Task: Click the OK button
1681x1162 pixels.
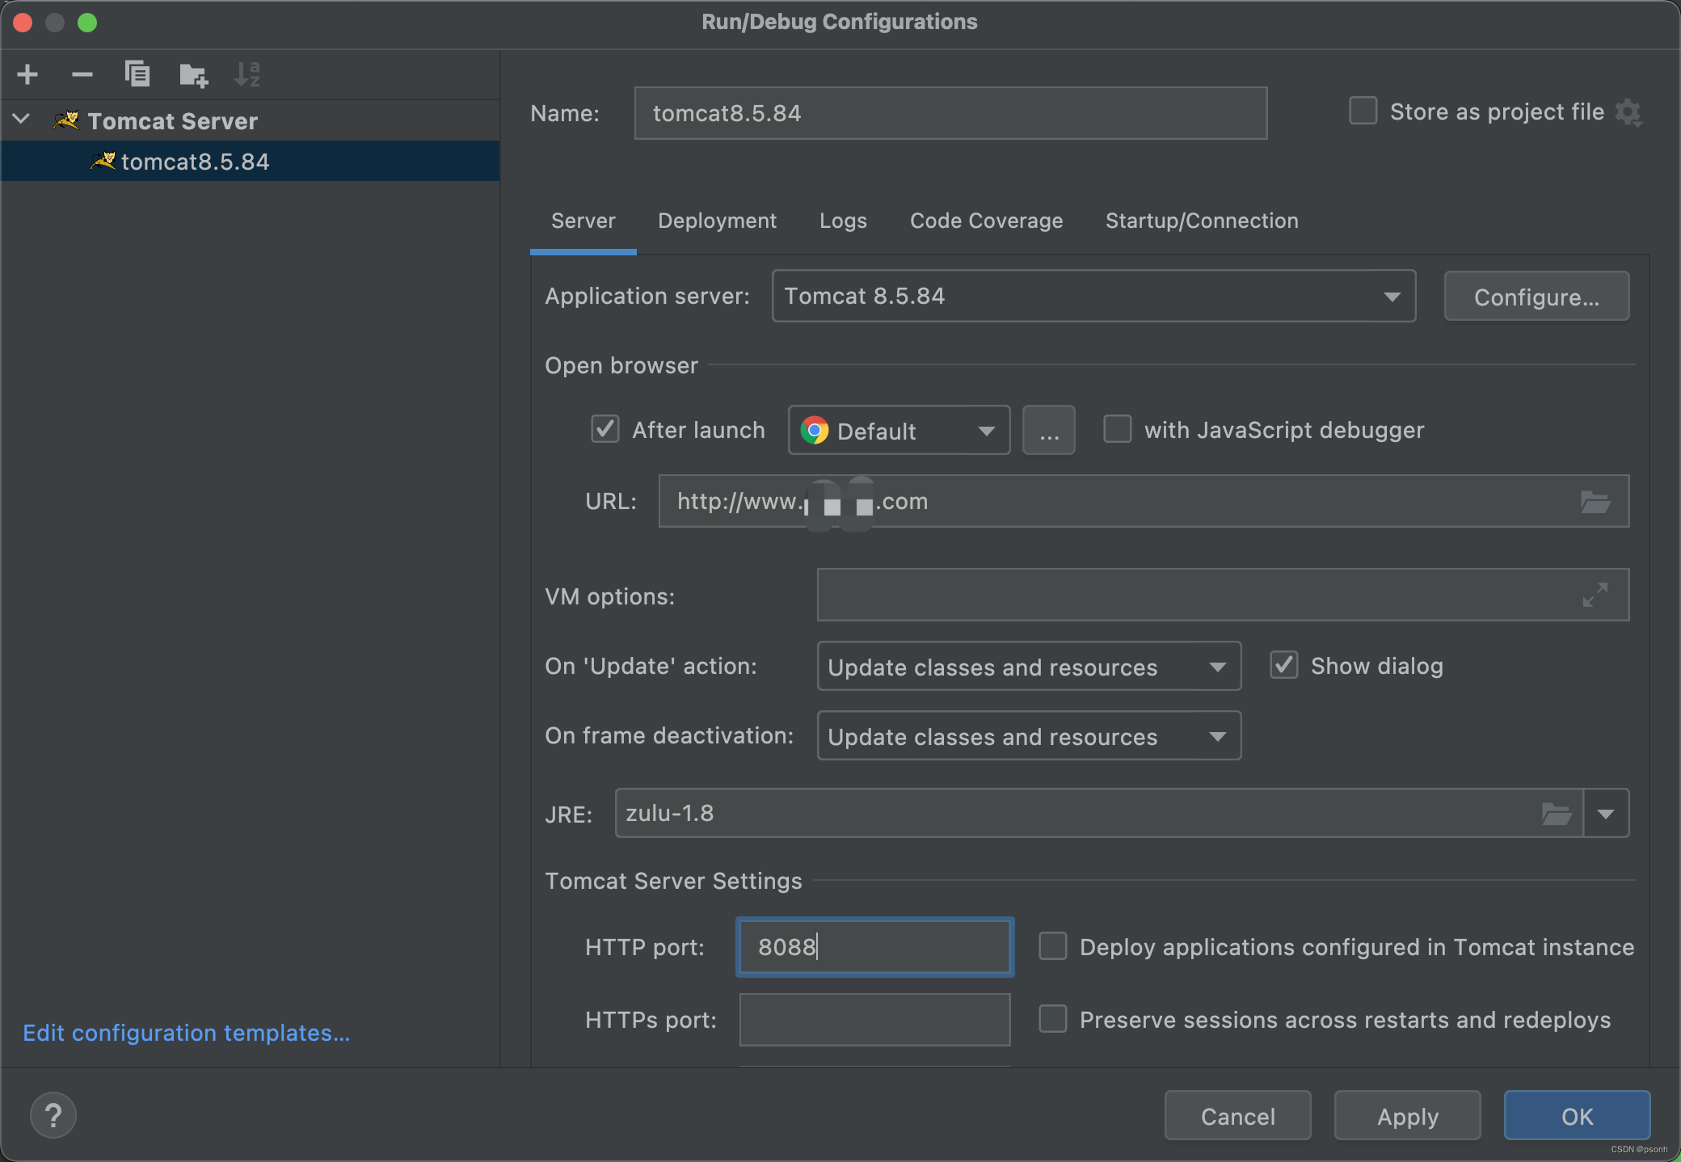Action: (x=1577, y=1115)
